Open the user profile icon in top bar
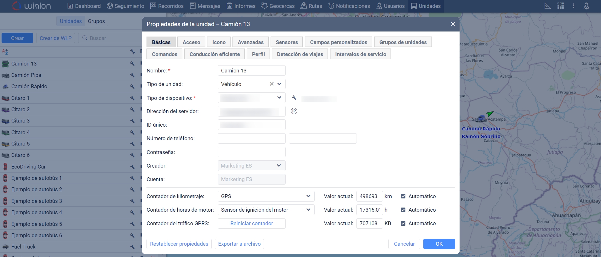Screen dimensions: 601x257 (x=586, y=6)
